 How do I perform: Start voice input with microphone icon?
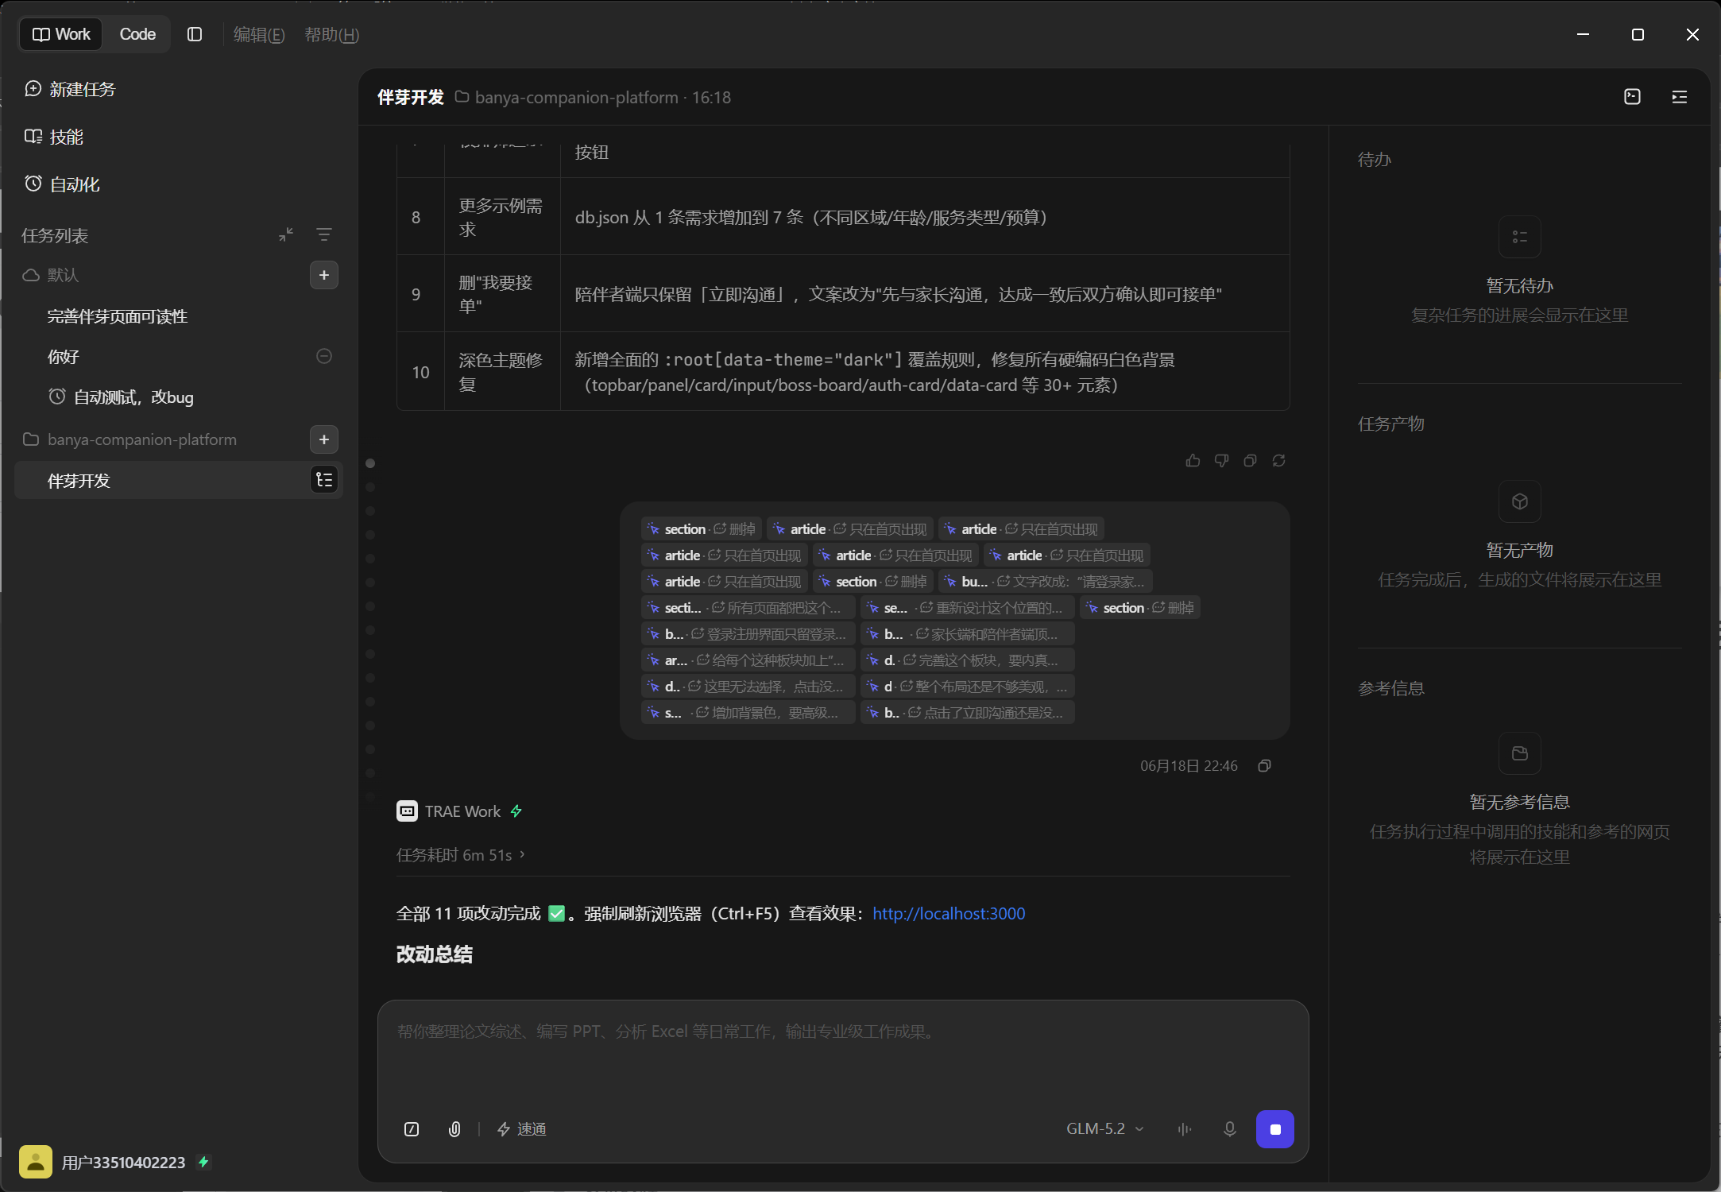pos(1230,1129)
